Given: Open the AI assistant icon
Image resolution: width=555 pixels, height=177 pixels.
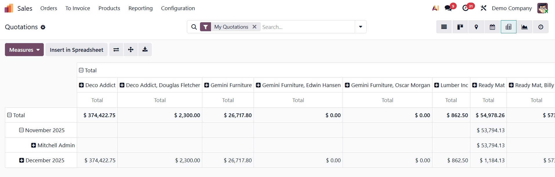Looking at the screenshot, I should (x=435, y=8).
